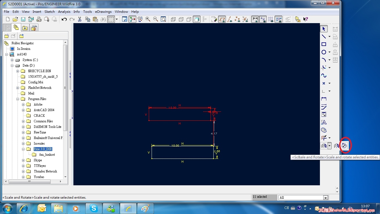Toggle coordinate systems display
The image size is (380, 214).
(245, 19)
